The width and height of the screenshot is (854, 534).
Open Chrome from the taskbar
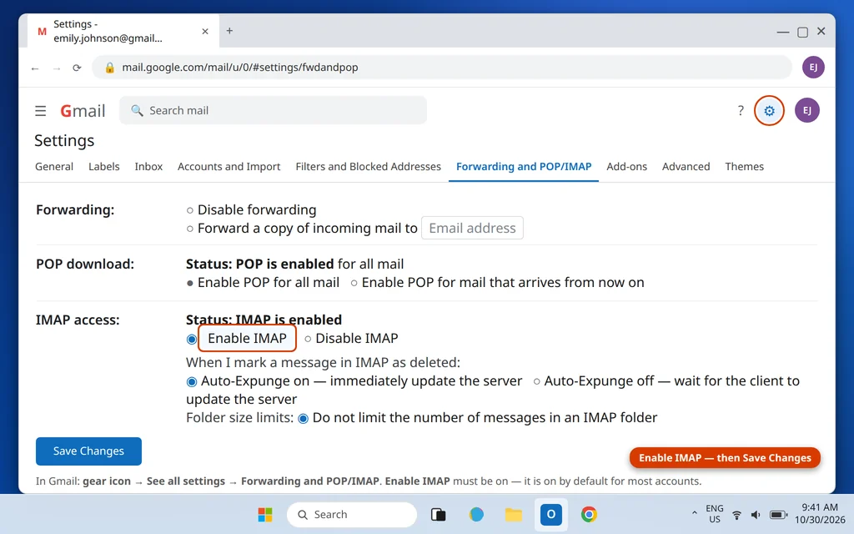[x=588, y=514]
